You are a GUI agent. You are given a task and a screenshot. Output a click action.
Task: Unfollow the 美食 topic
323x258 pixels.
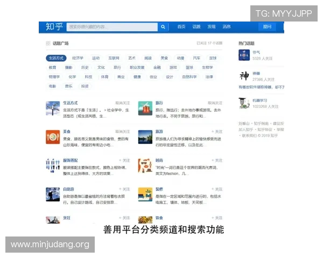123,132
